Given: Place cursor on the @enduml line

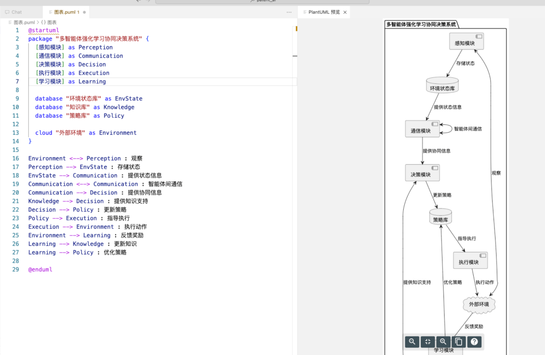Looking at the screenshot, I should click(x=40, y=270).
